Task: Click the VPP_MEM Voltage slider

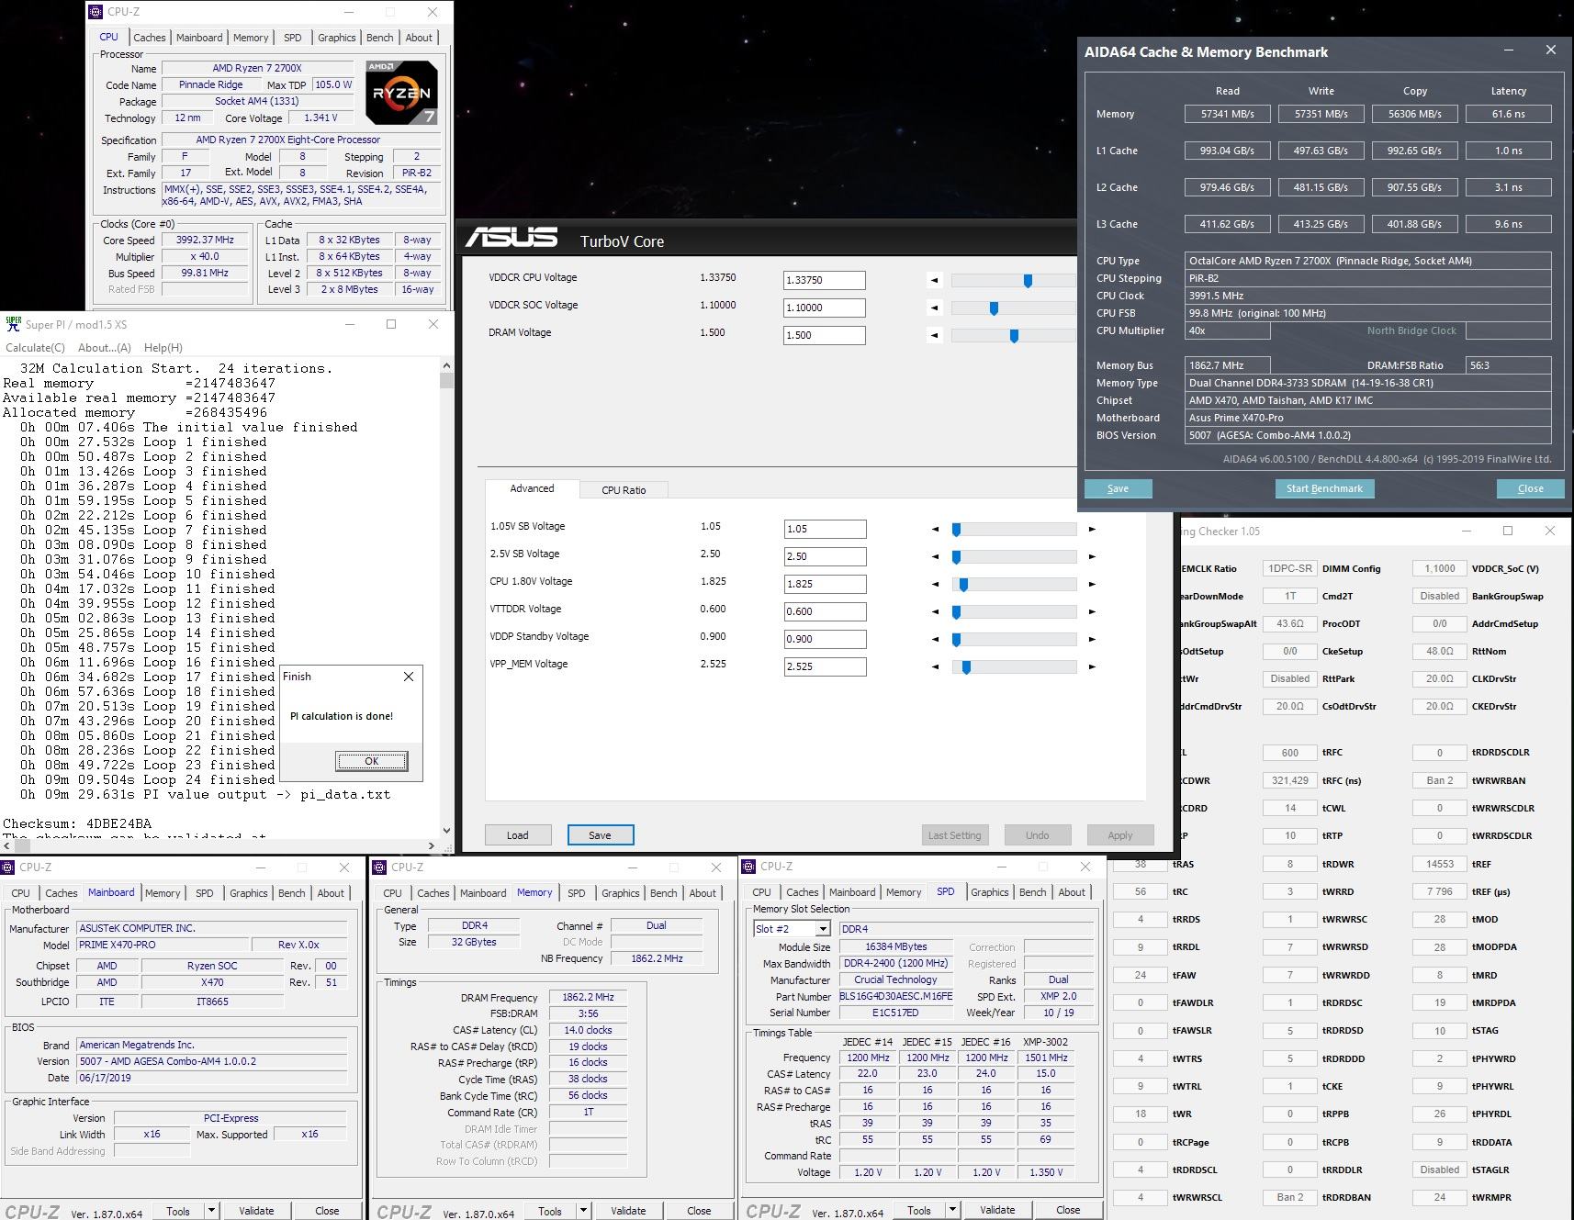Action: 1014,667
